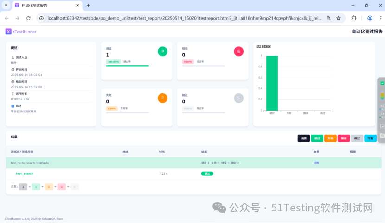Click the orange F failure circle icon
The width and height of the screenshot is (385, 223).
pos(162,98)
